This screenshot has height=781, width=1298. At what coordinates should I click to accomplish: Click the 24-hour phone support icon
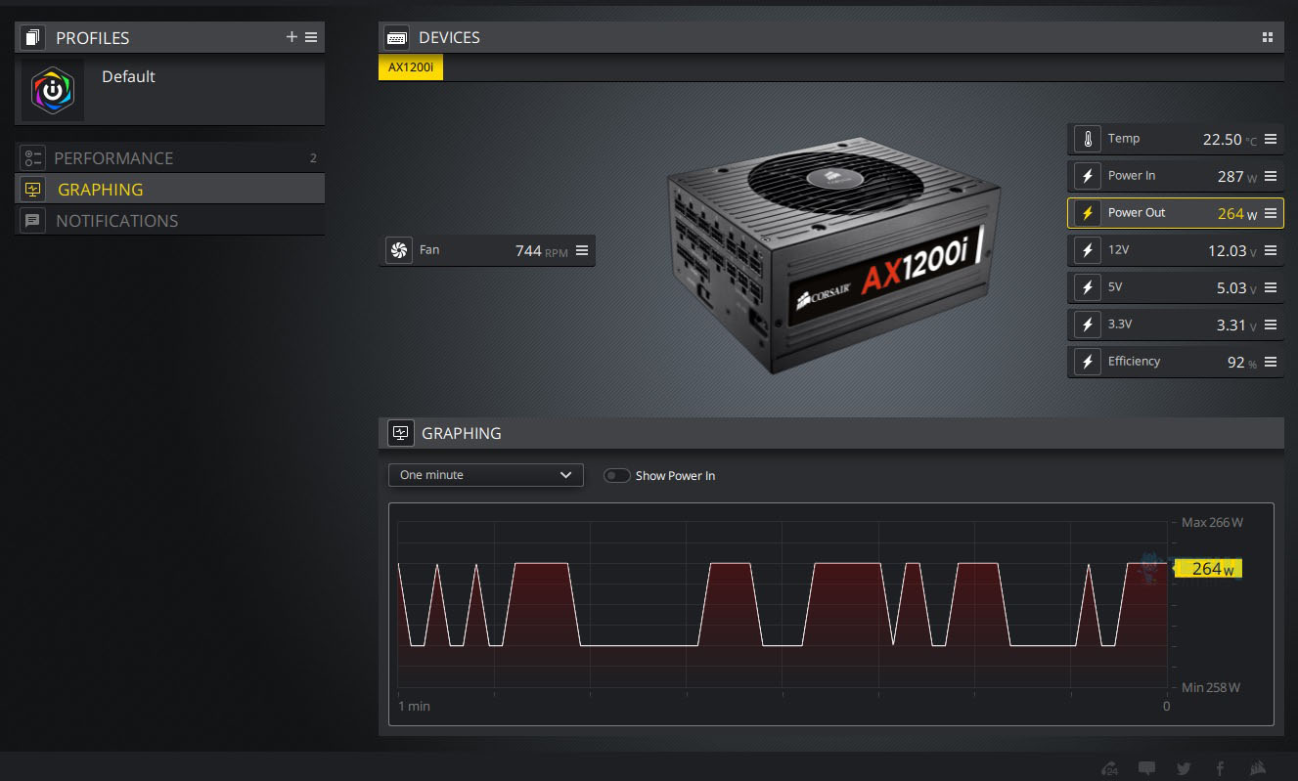coord(1109,768)
